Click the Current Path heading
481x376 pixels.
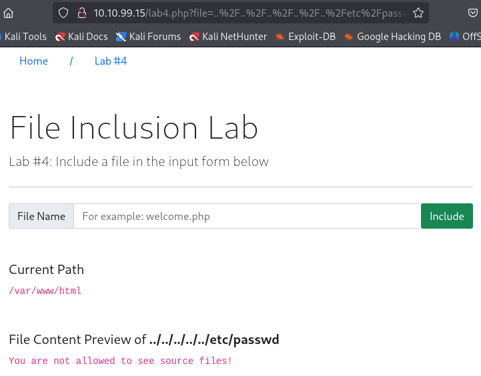tap(46, 269)
